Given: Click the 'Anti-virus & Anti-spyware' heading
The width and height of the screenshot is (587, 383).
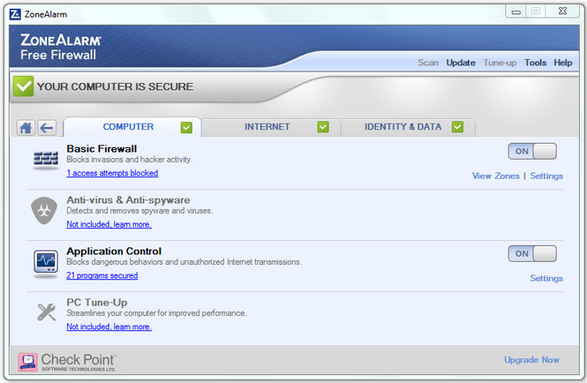Looking at the screenshot, I should [128, 200].
